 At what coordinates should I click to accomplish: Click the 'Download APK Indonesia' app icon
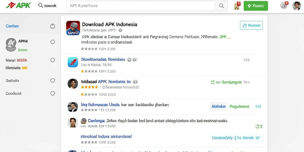[73, 28]
